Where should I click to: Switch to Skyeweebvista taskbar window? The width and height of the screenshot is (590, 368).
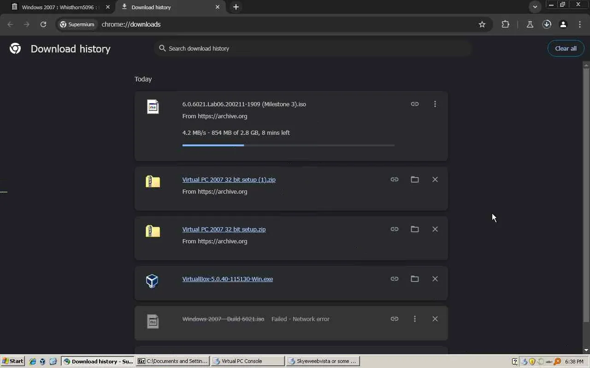[x=323, y=361]
